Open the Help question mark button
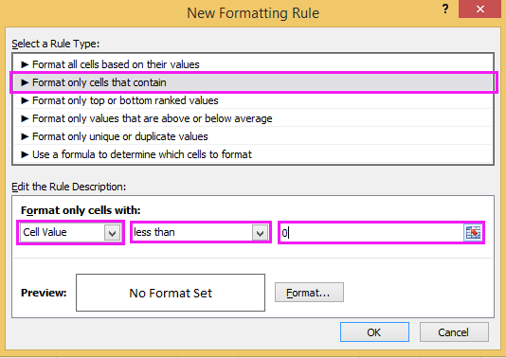The image size is (506, 358). 445,9
